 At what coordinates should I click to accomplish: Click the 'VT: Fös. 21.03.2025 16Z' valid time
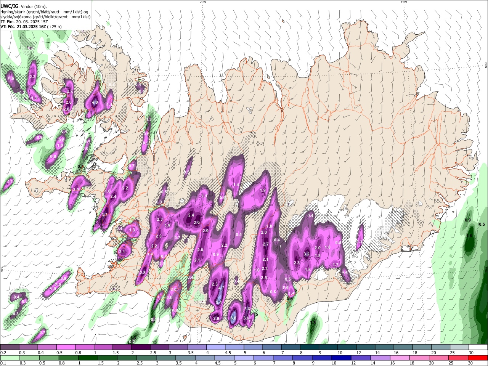[x=23, y=27]
